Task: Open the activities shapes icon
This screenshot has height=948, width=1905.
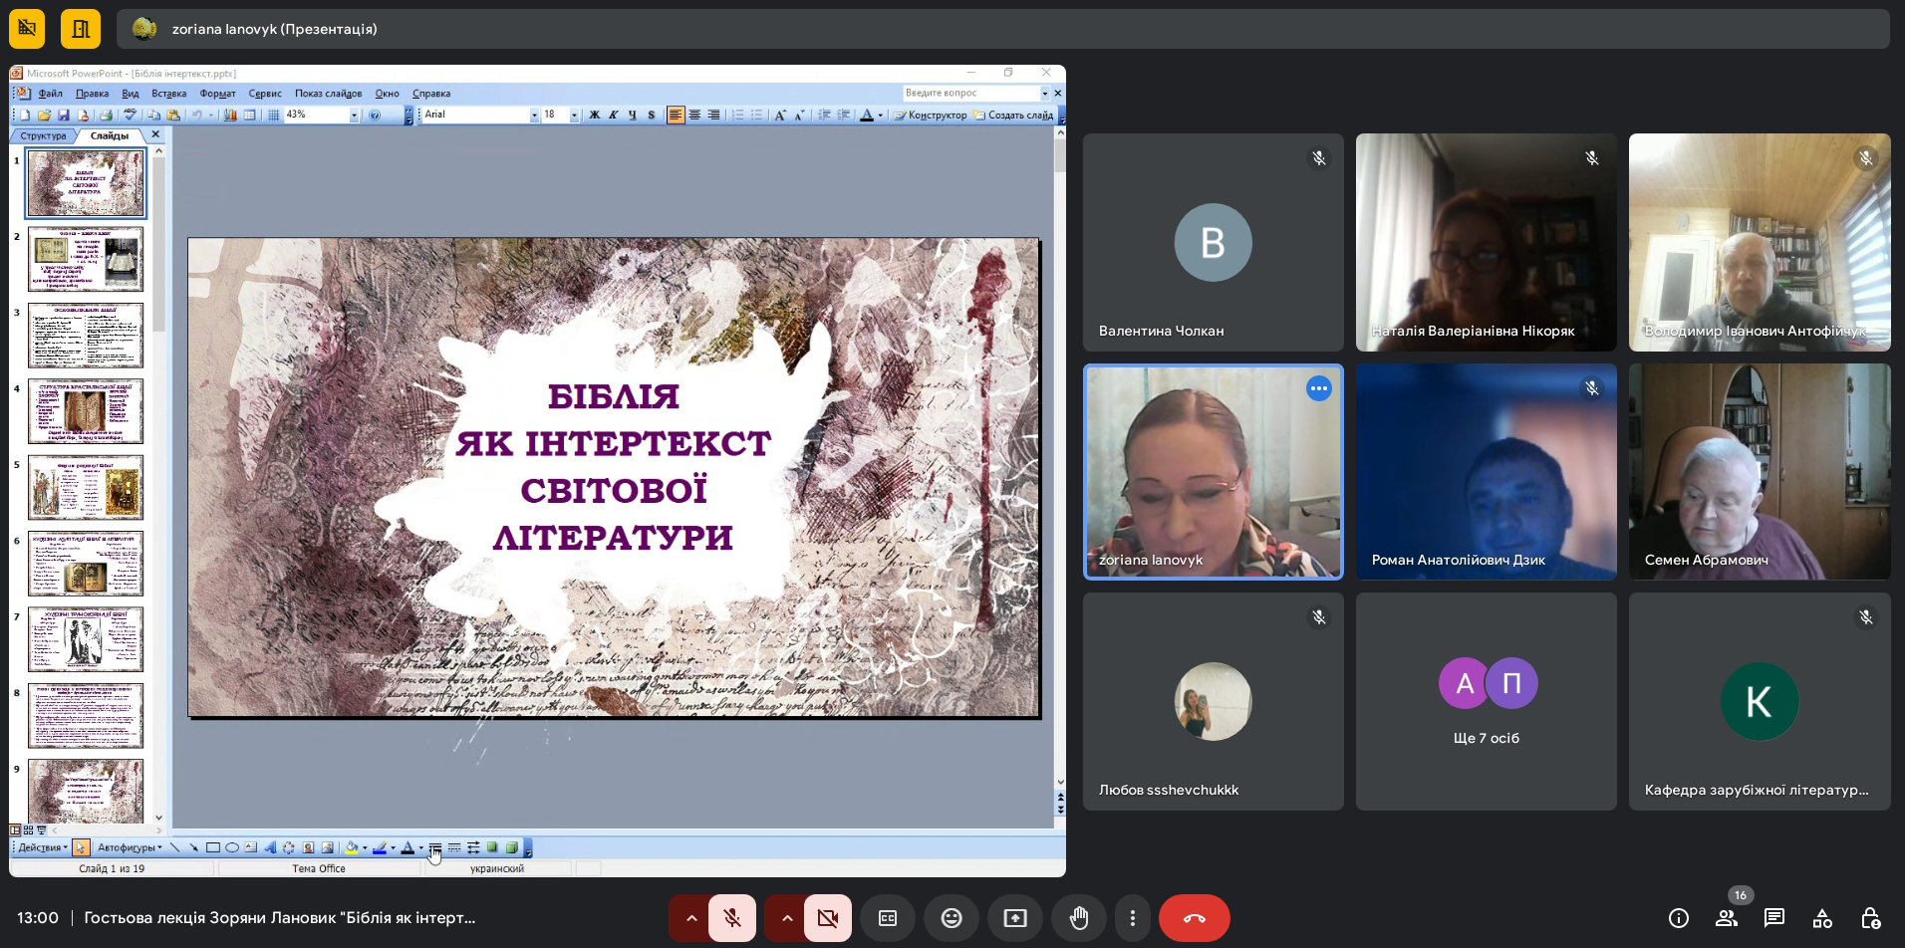Action: click(1822, 918)
